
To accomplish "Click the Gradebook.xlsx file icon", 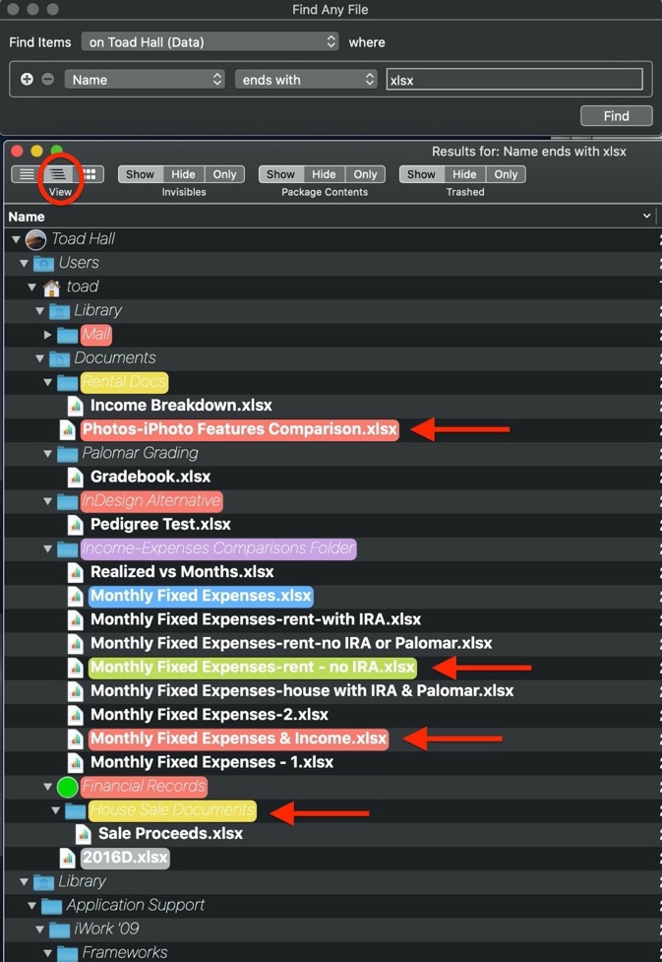I will [76, 477].
